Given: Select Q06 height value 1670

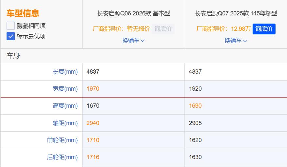Looking at the screenshot, I should pos(93,106).
